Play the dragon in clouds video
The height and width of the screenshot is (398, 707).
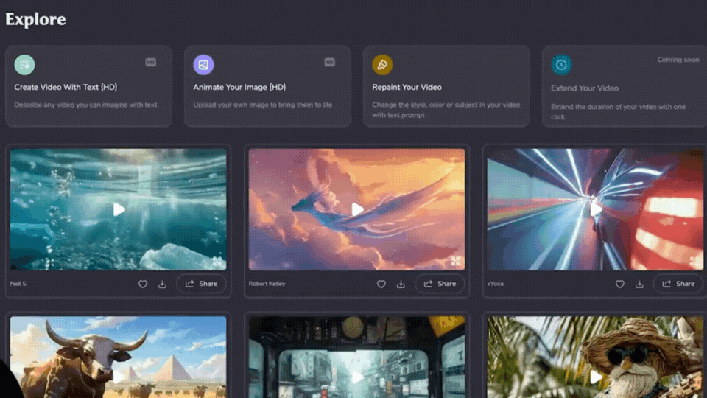(x=357, y=209)
